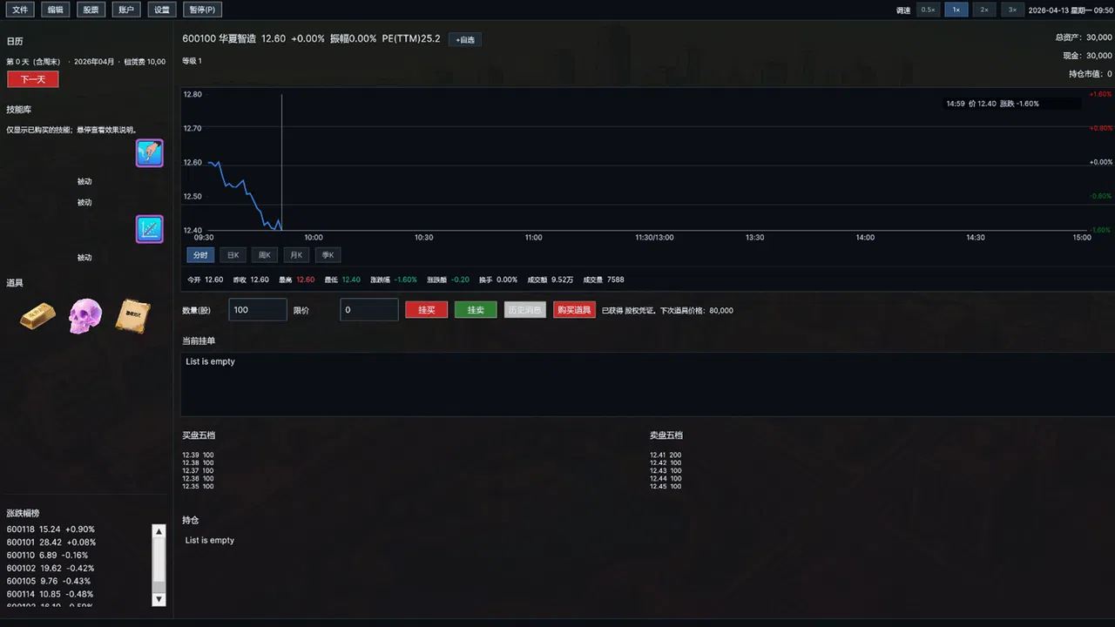Screen dimensions: 1115x627
Task: Set game speed to 2×
Action: 984,10
